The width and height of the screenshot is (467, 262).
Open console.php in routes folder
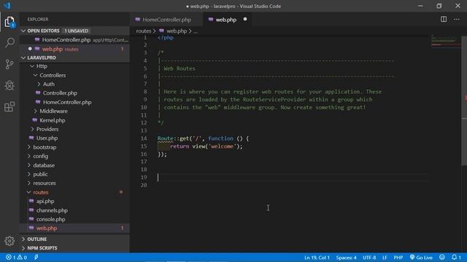coord(50,219)
